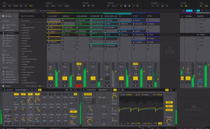Open the Blocks 8192 dropdown
Image resolution: width=210 pixels, height=129 pixels.
coord(8,112)
